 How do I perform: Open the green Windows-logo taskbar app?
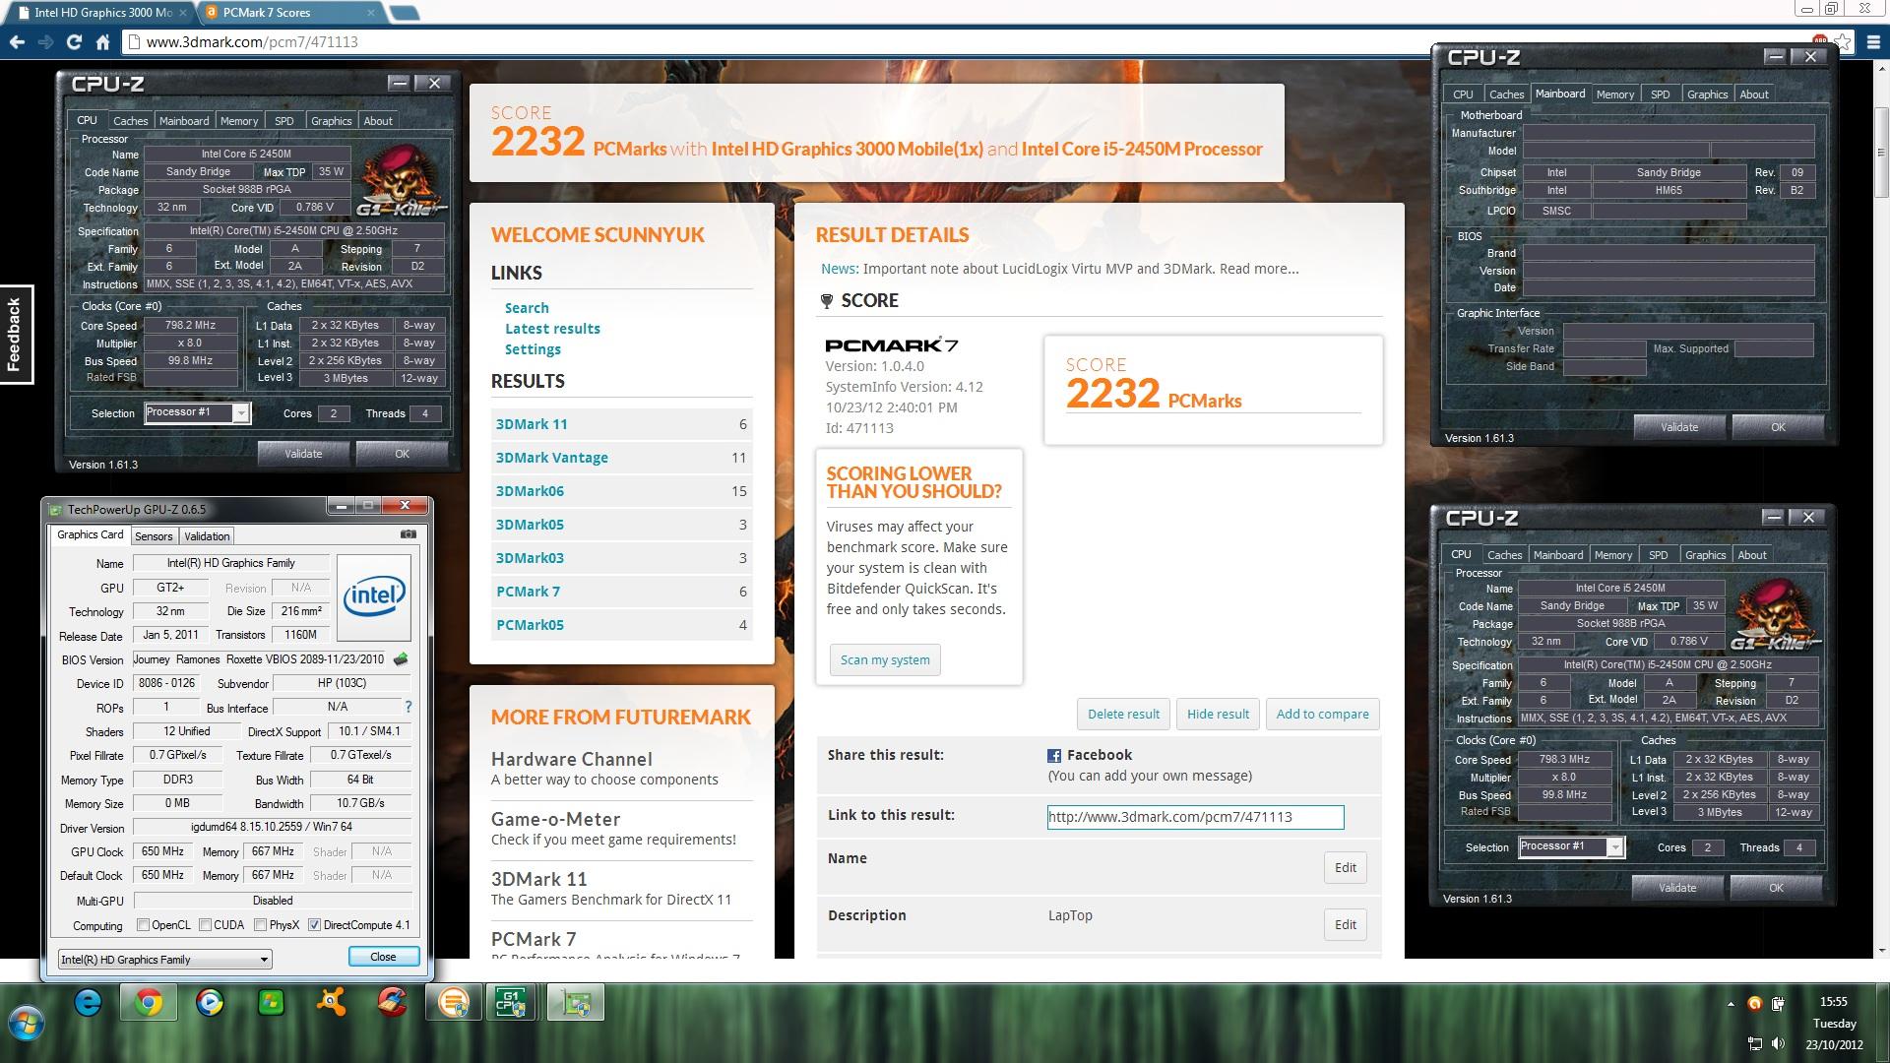pyautogui.click(x=271, y=1003)
